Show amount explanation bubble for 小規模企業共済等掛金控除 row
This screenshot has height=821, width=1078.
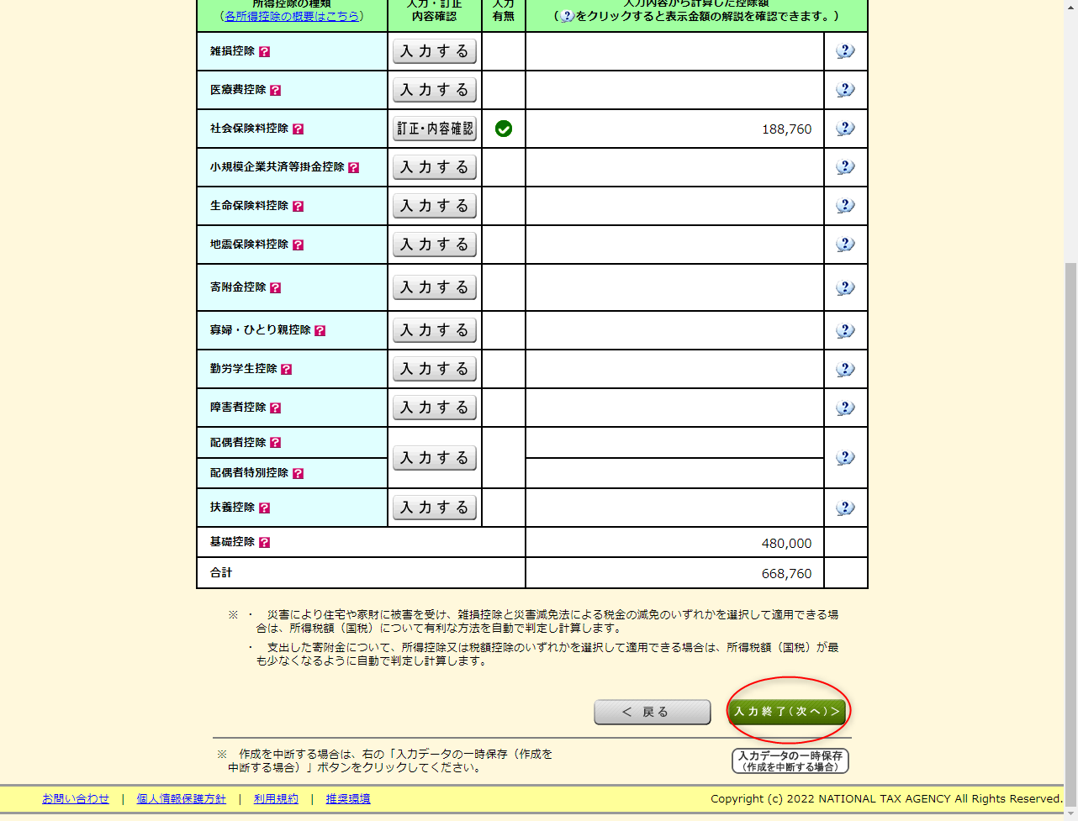[x=845, y=167]
